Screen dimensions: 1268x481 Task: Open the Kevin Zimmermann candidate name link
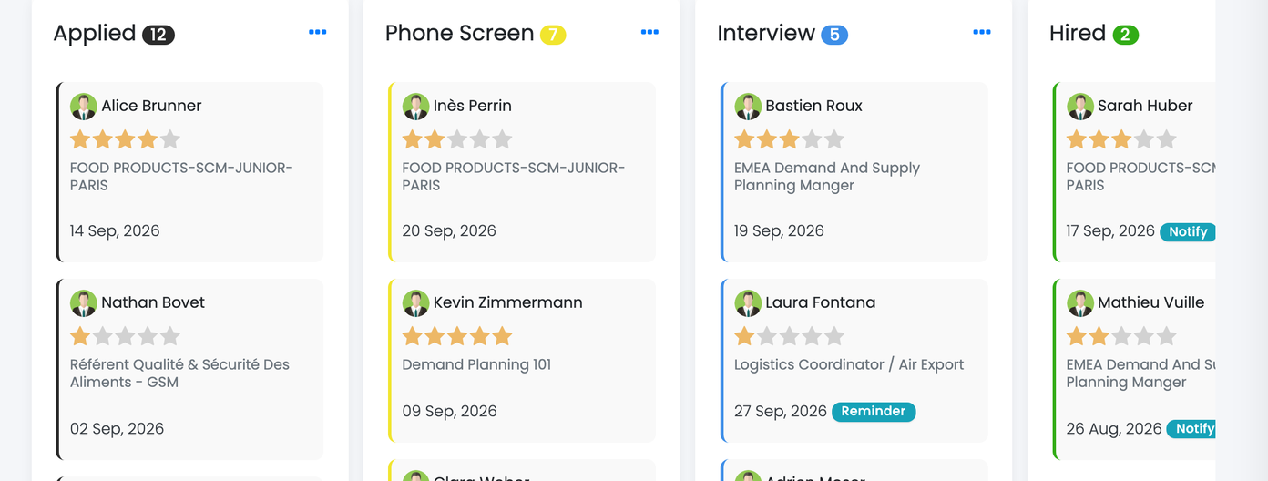point(507,302)
